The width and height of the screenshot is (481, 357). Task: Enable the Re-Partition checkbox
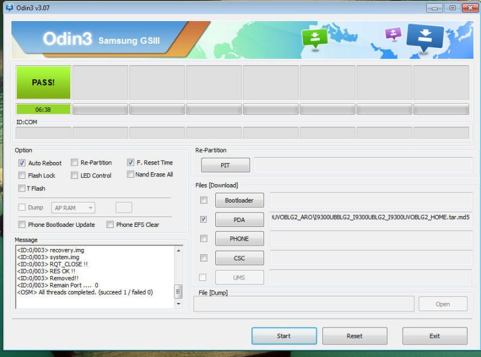click(74, 162)
